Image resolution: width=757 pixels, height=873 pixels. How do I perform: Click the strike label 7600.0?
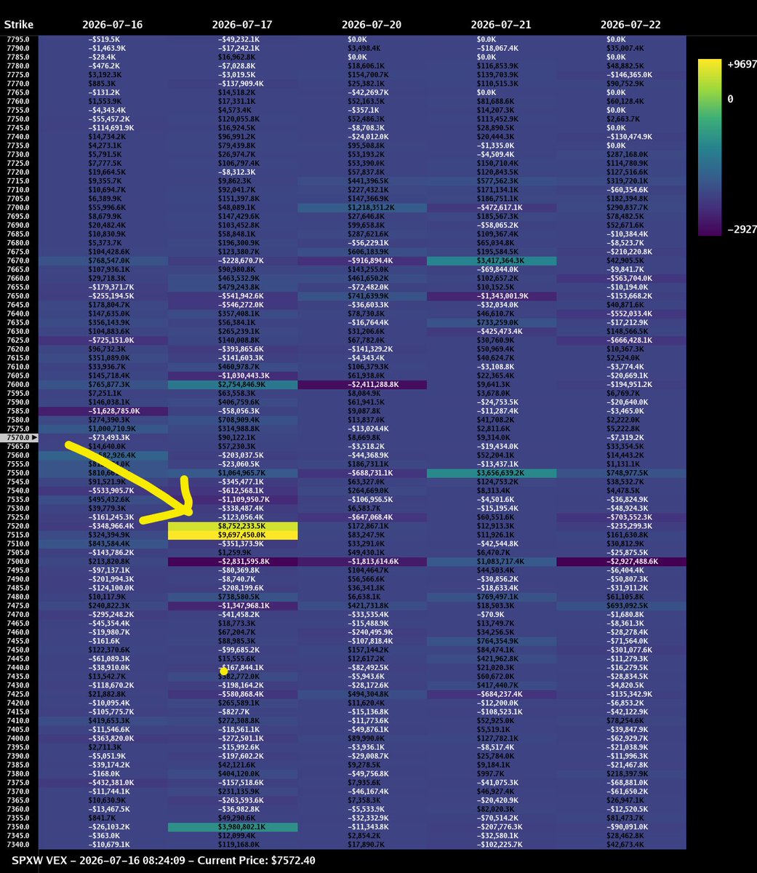(17, 384)
